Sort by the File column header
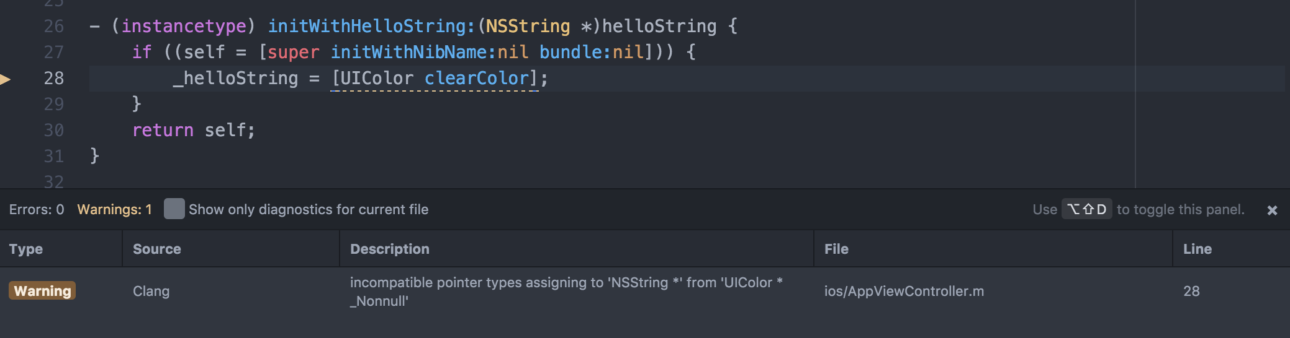This screenshot has width=1290, height=338. click(x=836, y=249)
